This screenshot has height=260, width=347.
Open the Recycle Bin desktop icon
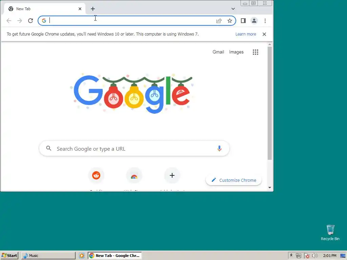click(x=330, y=233)
